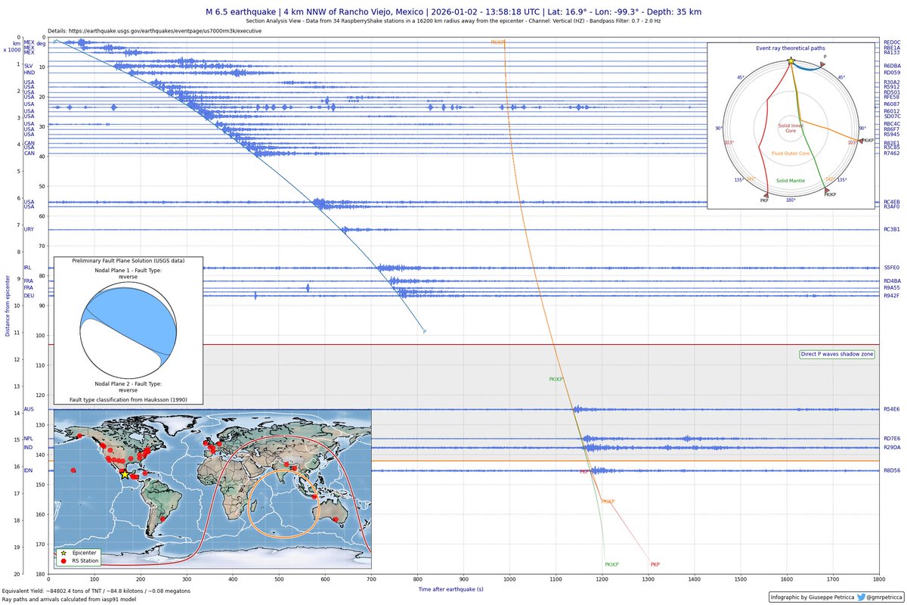Click the 'Direct P waves shadow zone' label

click(x=836, y=355)
